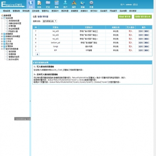This screenshot has height=156, width=156.
Task: Select the 计划任务 tree label
Action: coord(9,39)
